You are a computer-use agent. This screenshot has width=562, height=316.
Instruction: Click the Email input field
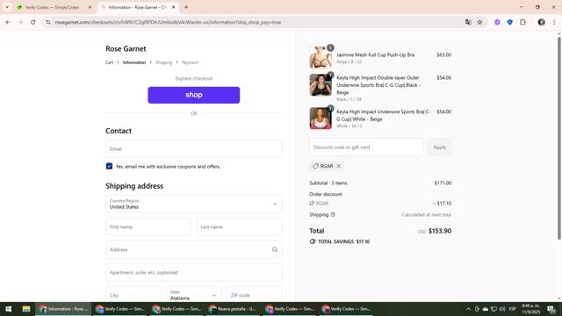(194, 148)
